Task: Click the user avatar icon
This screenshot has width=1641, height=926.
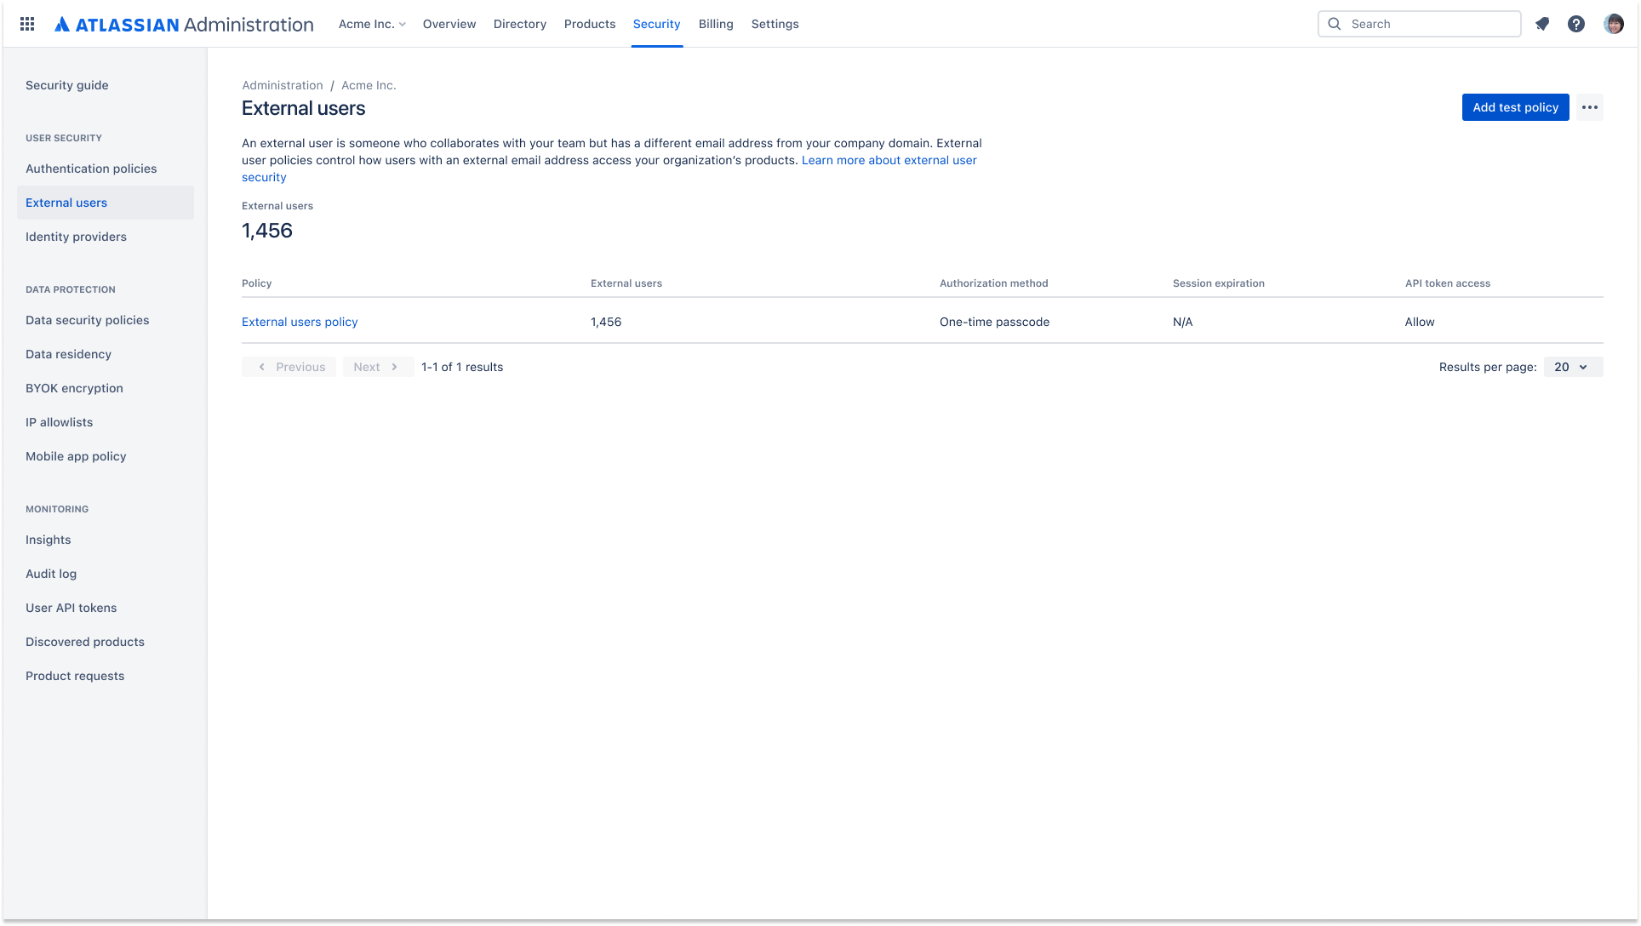Action: click(1615, 24)
